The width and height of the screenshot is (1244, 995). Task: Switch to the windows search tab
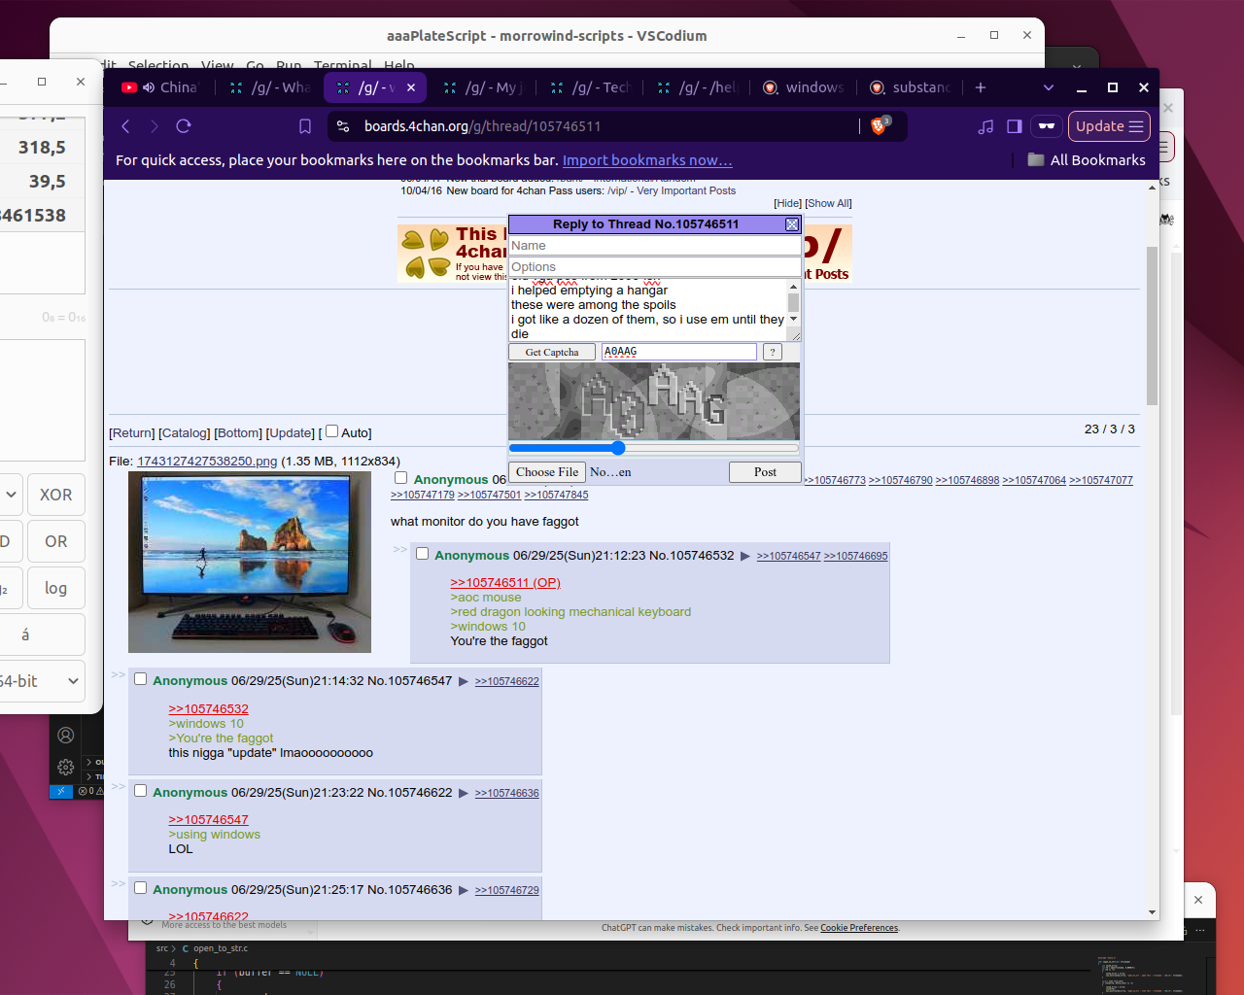[x=803, y=87]
